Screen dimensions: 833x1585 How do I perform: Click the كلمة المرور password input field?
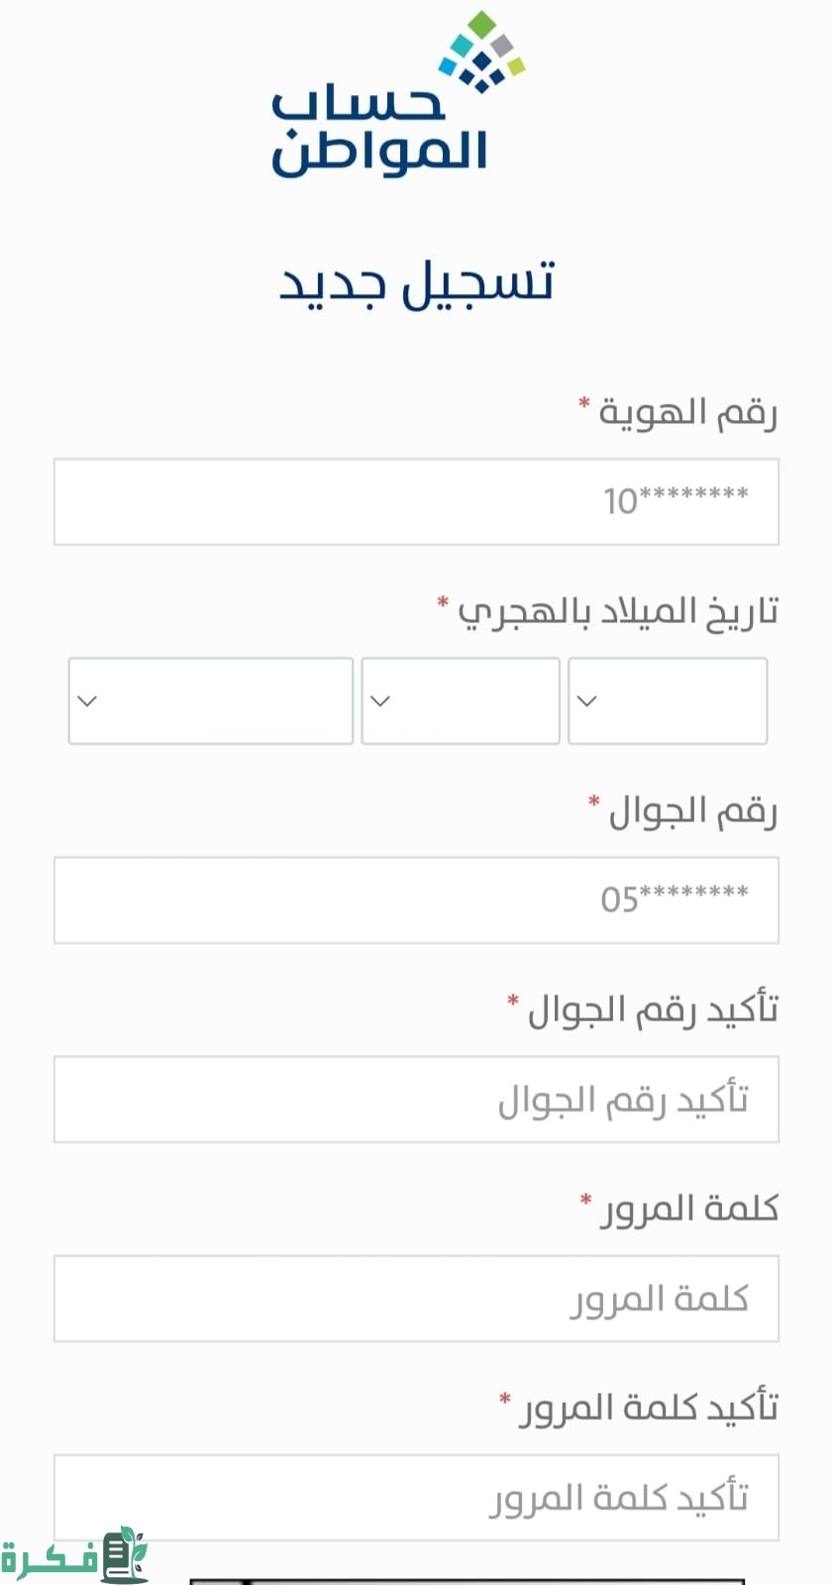point(416,1299)
